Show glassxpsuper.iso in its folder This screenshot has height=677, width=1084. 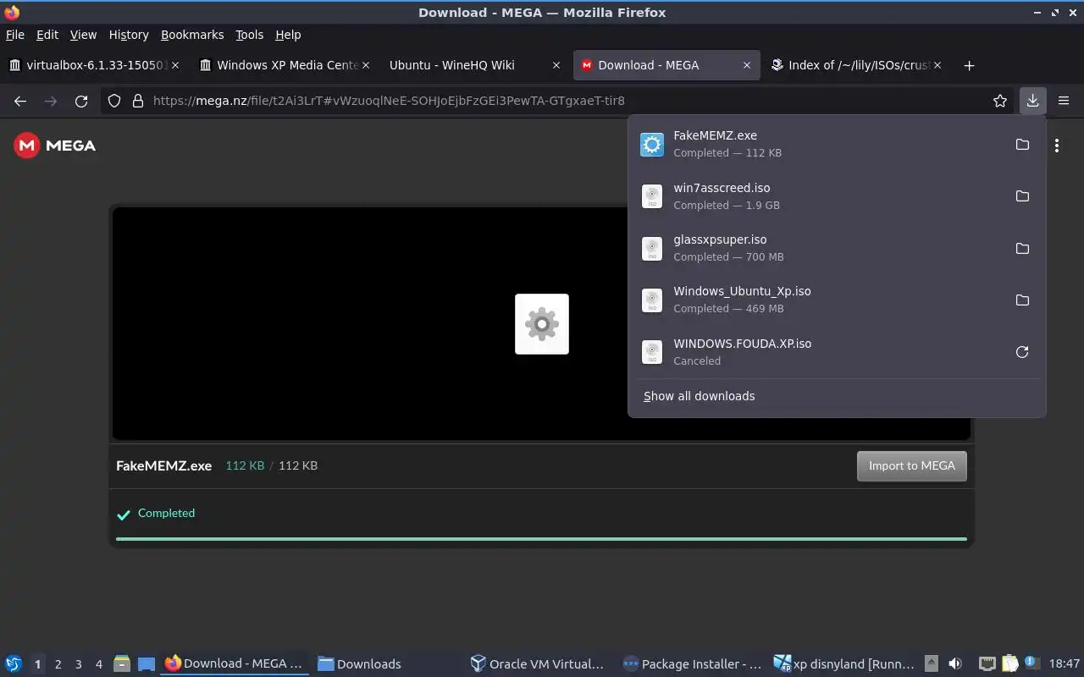coord(1022,248)
